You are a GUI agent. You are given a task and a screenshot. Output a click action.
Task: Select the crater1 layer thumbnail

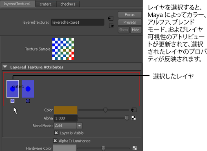coord(13,89)
